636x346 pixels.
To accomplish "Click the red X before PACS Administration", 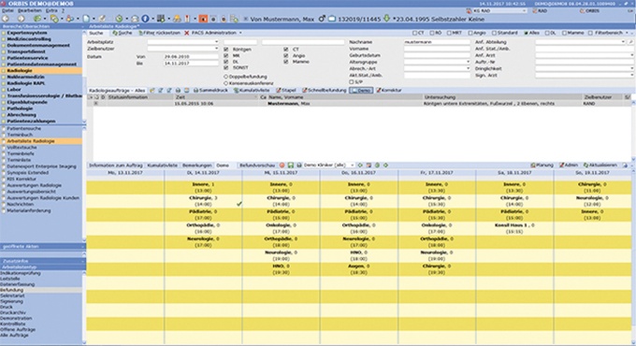I will (186, 33).
